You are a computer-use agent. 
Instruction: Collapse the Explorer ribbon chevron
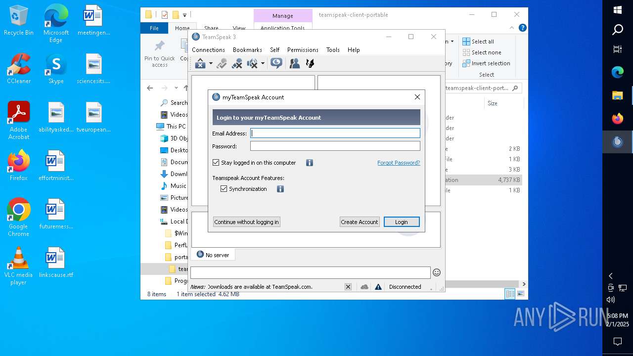(x=512, y=28)
